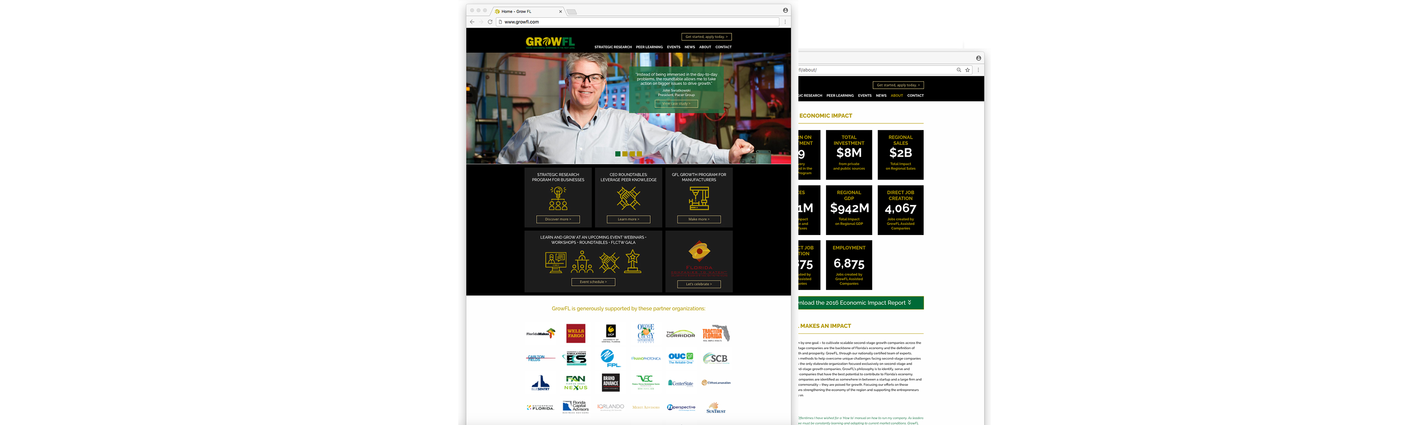Open the front browser's three-dot menu

785,22
